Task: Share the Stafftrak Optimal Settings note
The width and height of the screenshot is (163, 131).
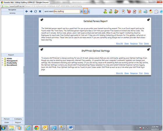Action: 127,73
